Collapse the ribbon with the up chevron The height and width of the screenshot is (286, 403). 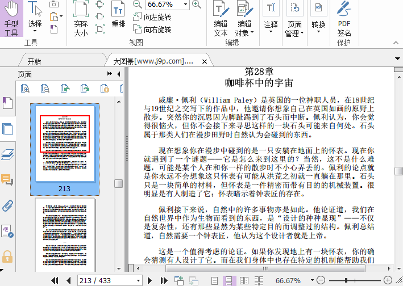pyautogui.click(x=396, y=43)
